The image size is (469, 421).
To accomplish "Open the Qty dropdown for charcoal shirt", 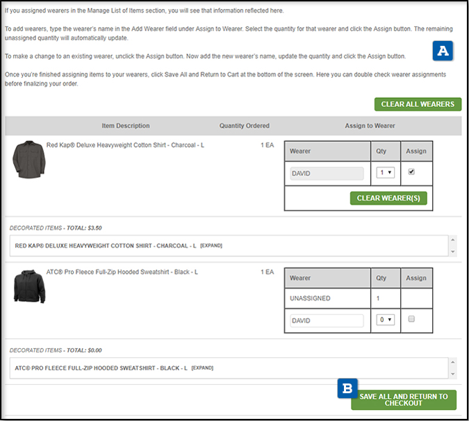I will [385, 173].
